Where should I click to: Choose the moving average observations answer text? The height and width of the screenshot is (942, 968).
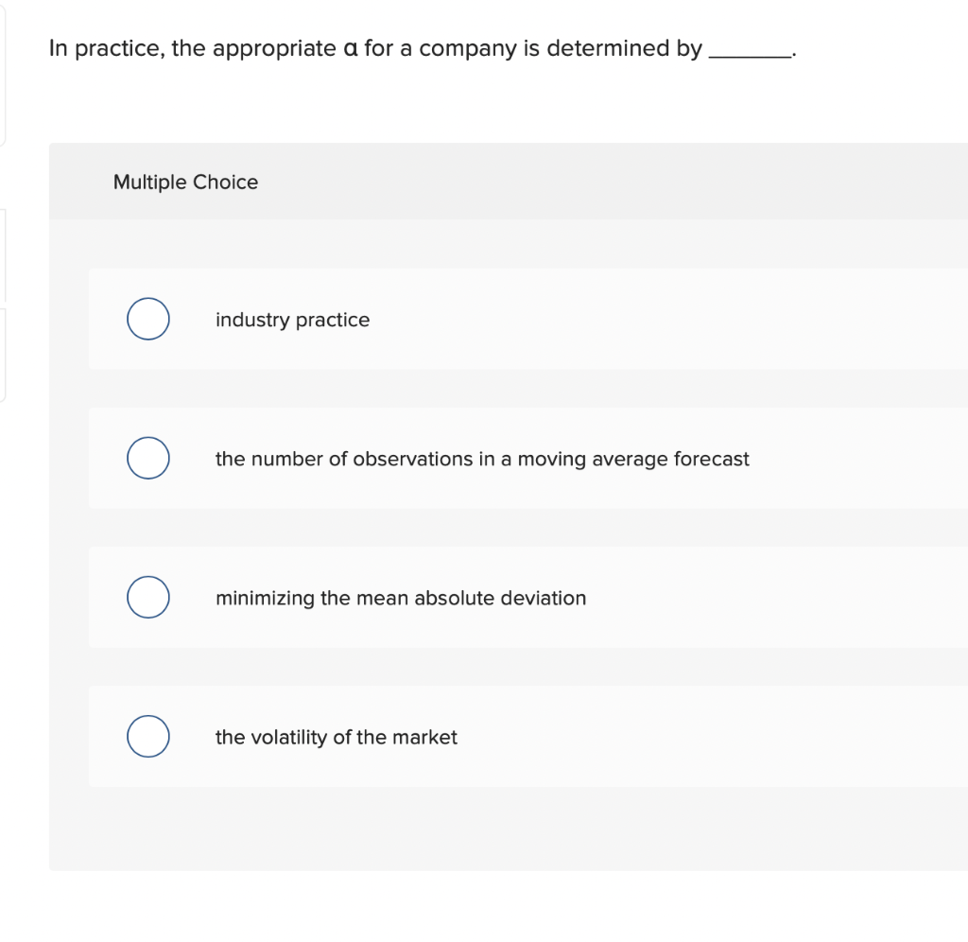pos(482,459)
